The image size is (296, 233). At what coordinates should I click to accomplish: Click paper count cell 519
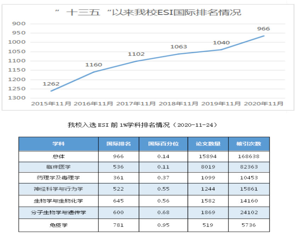click(x=208, y=225)
